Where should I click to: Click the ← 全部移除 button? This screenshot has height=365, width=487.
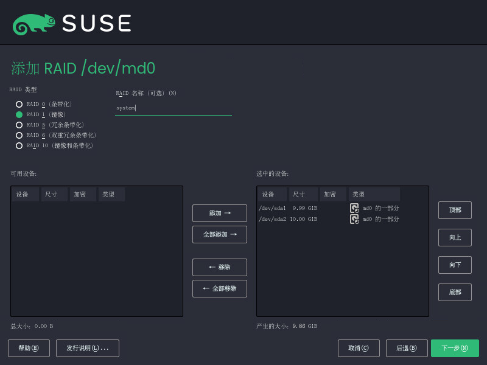(220, 288)
